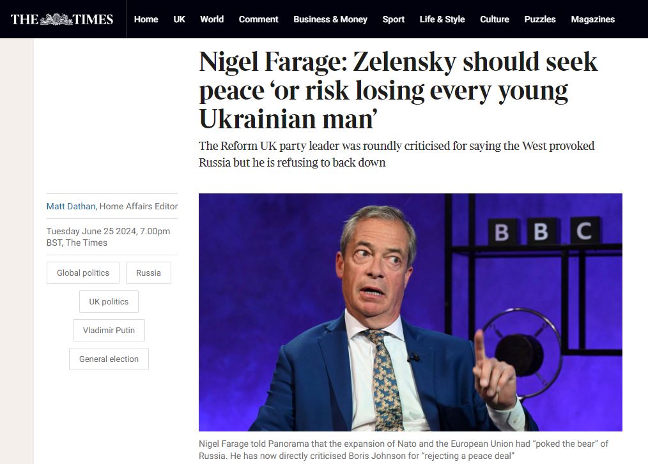Open the Puzzles section
Viewport: 648px width, 464px height.
(x=539, y=19)
